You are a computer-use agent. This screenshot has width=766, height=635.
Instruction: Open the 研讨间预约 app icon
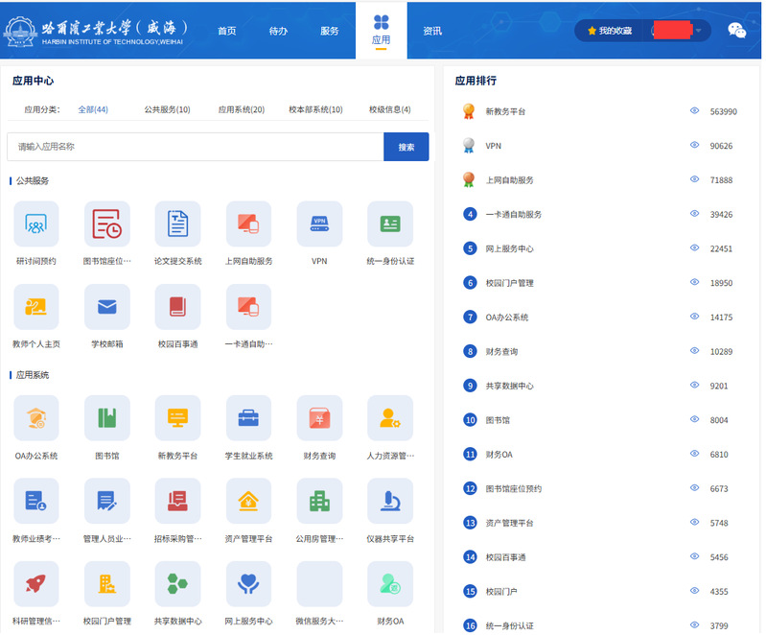pyautogui.click(x=36, y=224)
